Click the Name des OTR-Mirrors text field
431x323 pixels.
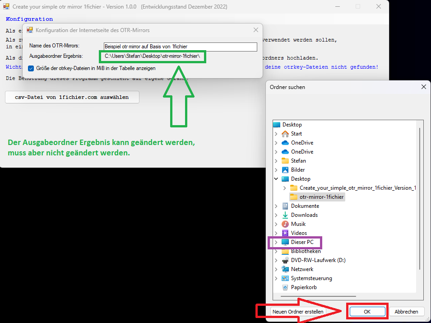click(x=180, y=47)
